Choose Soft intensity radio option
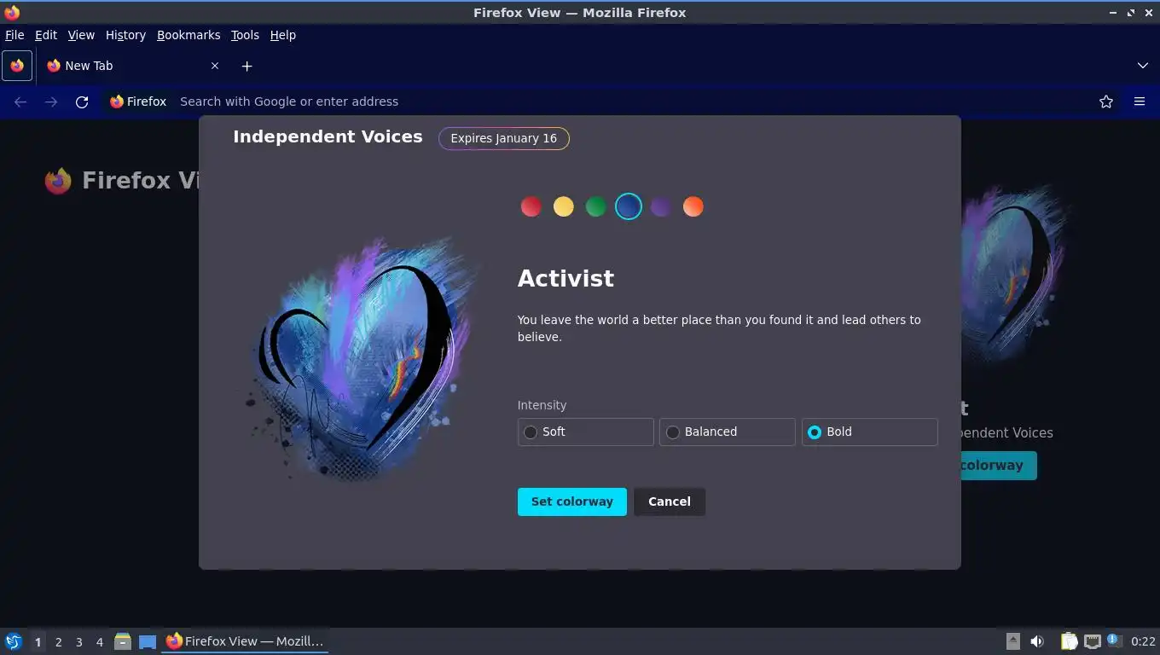 pyautogui.click(x=586, y=432)
